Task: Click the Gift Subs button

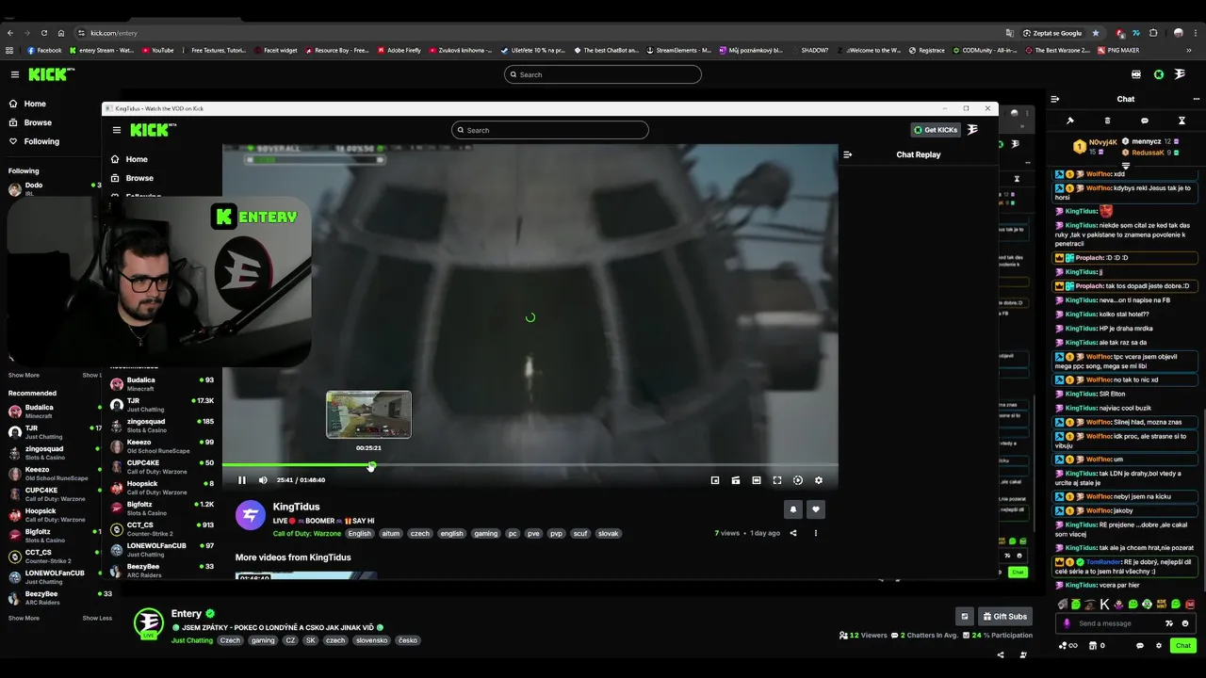Action: (1004, 617)
